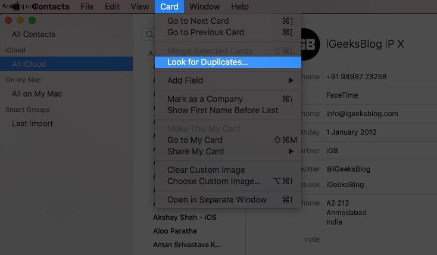Image resolution: width=437 pixels, height=255 pixels.
Task: Choose Mark as a Company
Action: tap(228, 99)
